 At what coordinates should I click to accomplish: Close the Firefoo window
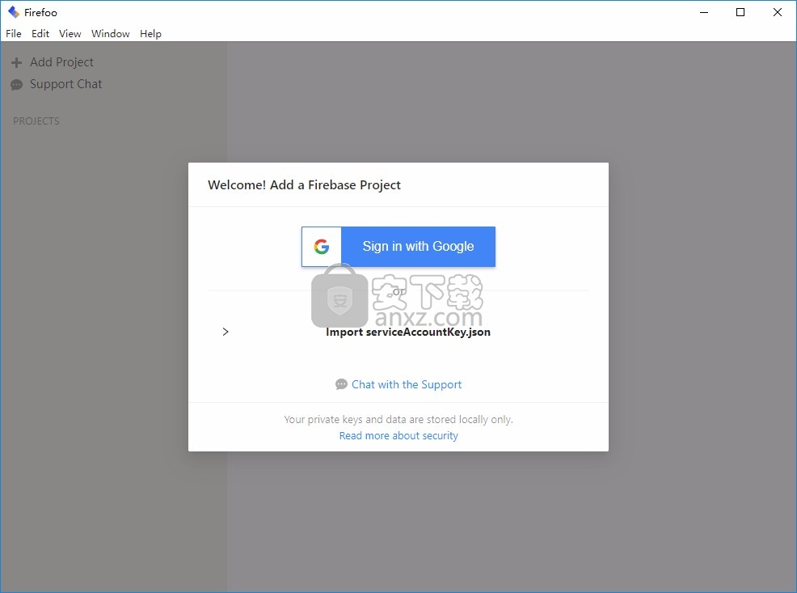(777, 12)
